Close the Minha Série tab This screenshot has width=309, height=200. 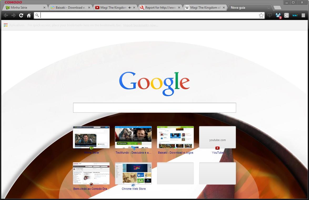click(44, 8)
